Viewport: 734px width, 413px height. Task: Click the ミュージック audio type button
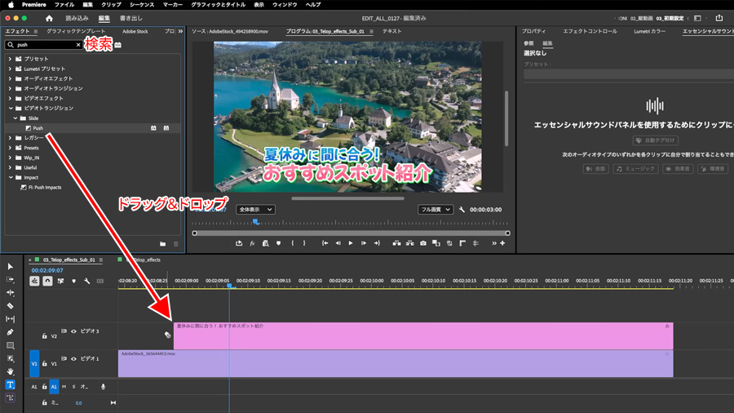click(636, 169)
